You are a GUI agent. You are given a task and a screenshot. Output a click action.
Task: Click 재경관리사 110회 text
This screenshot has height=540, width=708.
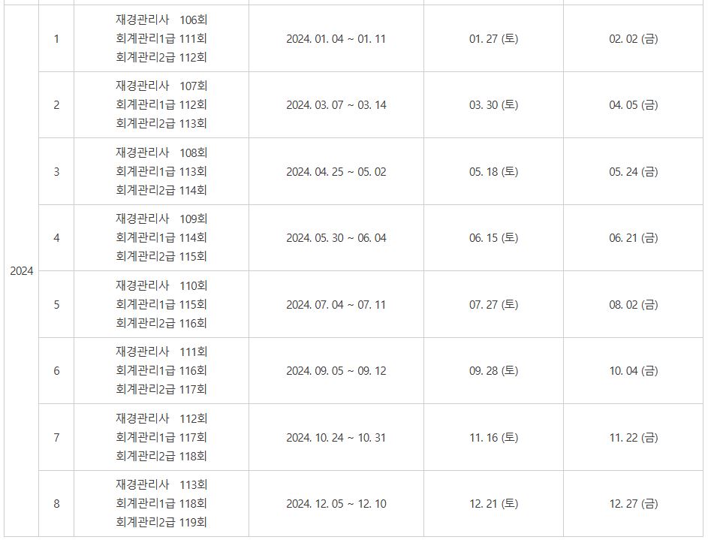point(161,285)
